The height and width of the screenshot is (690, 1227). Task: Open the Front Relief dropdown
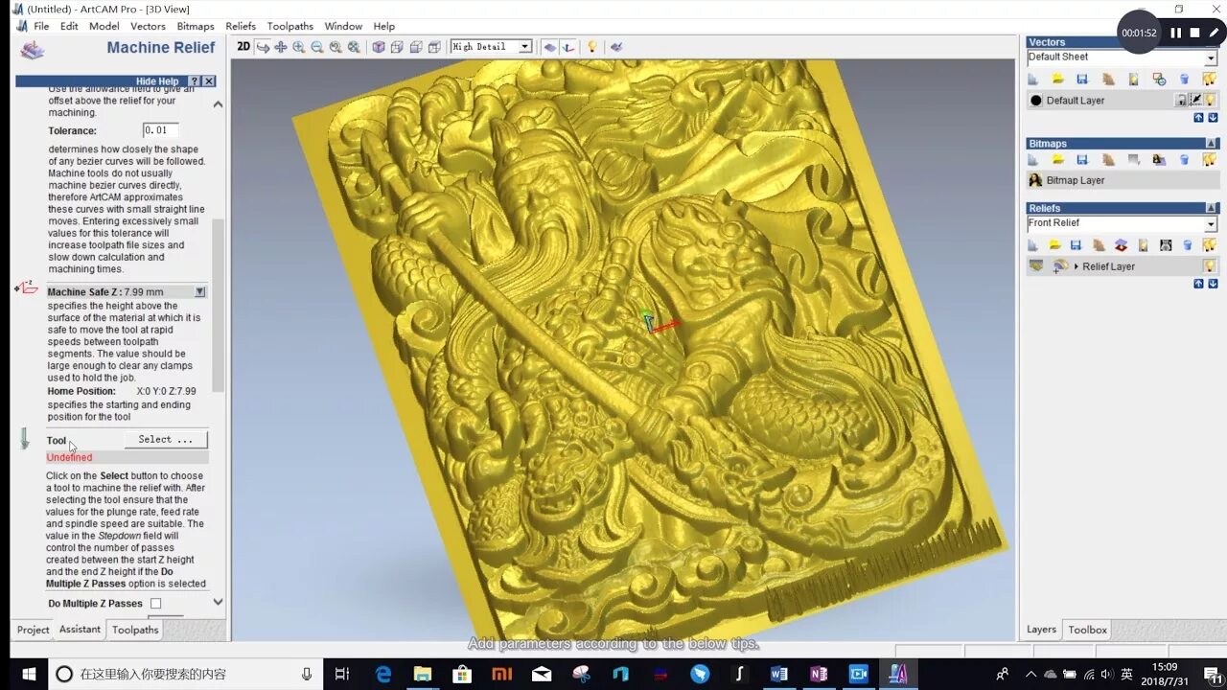click(x=1211, y=224)
